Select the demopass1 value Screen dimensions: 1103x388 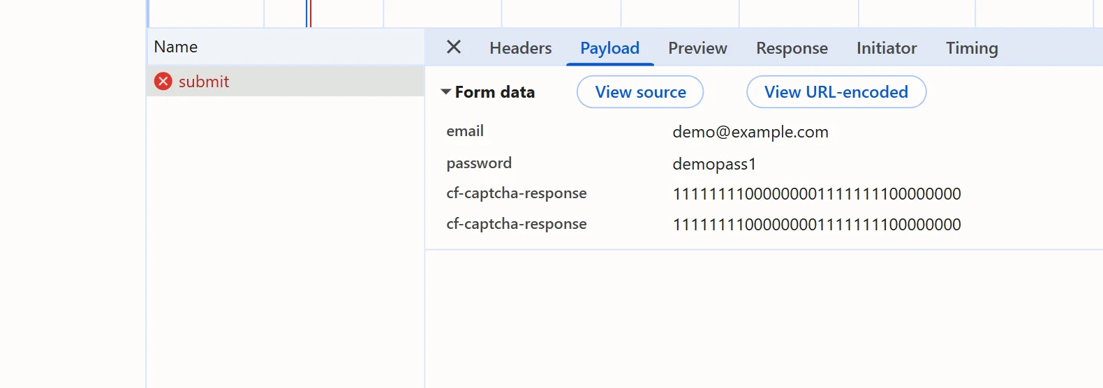point(714,164)
